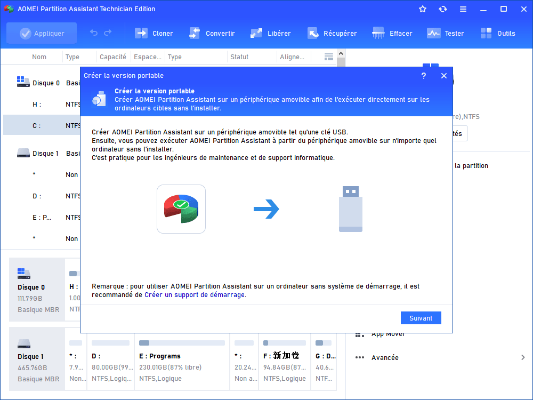Select the G: partition block
Image resolution: width=533 pixels, height=400 pixels.
click(324, 362)
